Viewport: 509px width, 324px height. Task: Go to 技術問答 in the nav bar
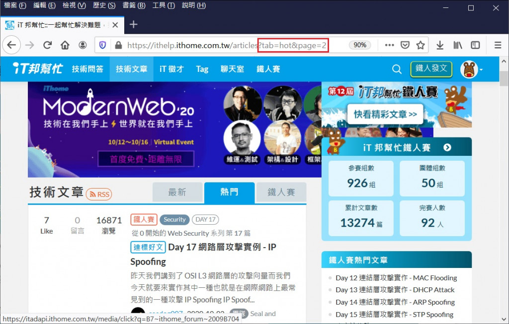point(87,69)
